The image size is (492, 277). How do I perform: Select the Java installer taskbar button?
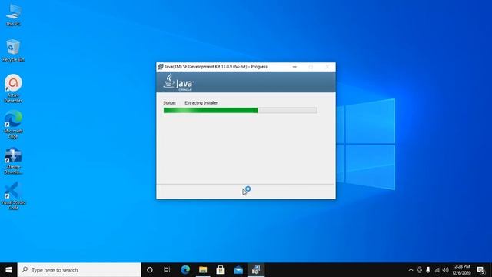(x=256, y=270)
